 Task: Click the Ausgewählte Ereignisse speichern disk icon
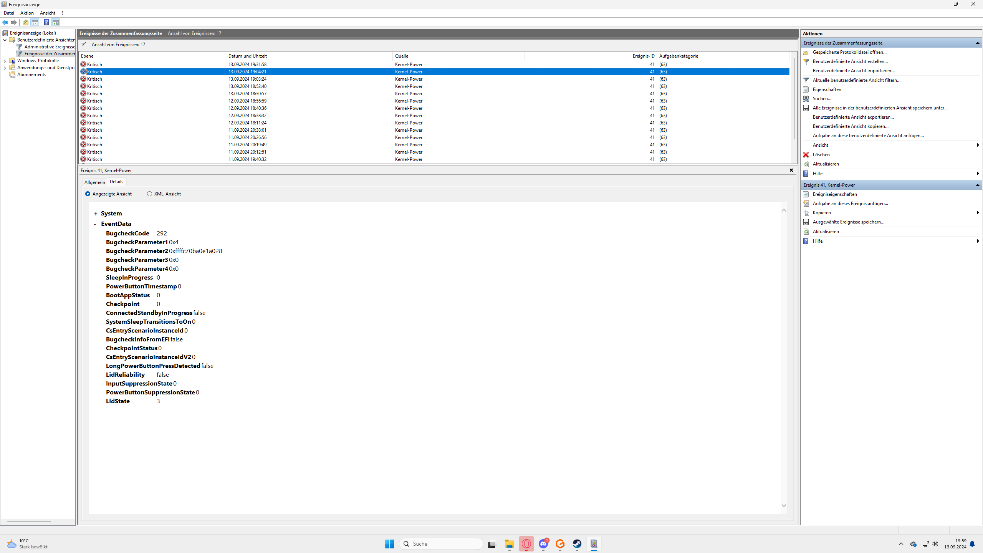coord(806,222)
